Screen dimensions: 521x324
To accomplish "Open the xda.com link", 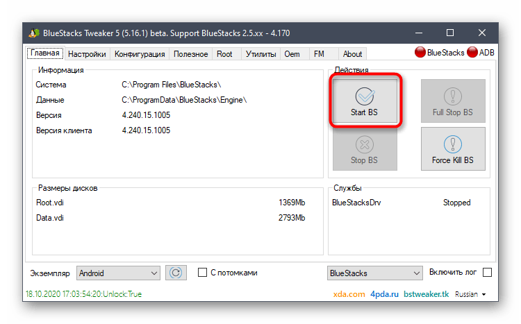I will (349, 294).
